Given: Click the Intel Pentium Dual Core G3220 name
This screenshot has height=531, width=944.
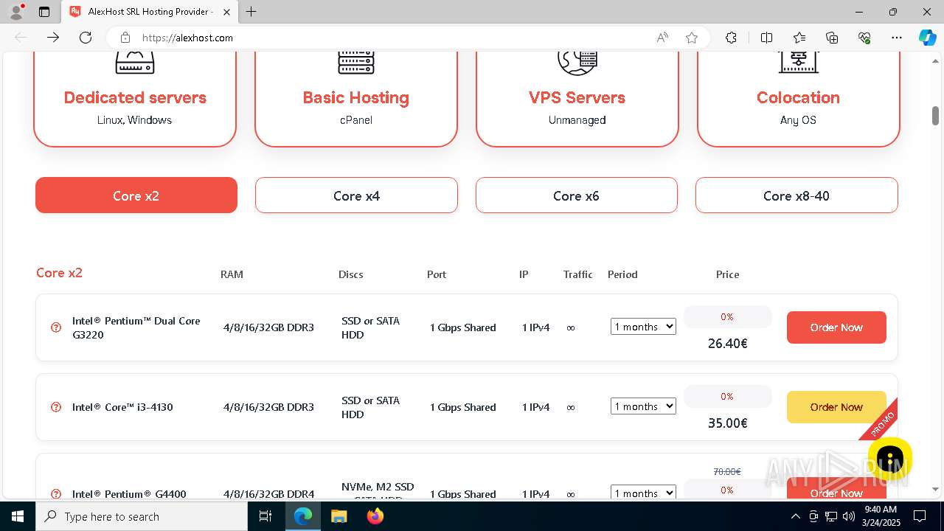Looking at the screenshot, I should tap(136, 328).
